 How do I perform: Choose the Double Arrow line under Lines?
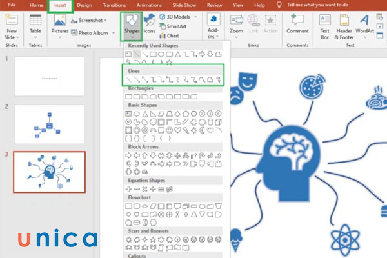coord(145,79)
